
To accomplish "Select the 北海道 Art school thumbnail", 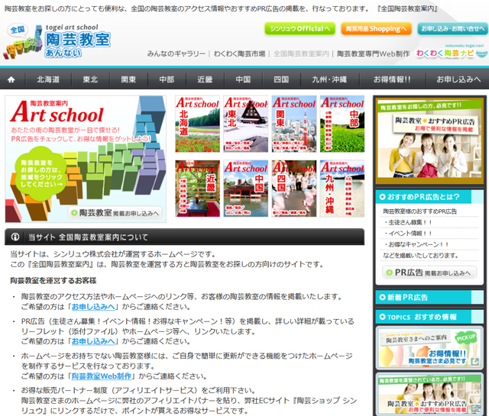I will click(x=197, y=124).
